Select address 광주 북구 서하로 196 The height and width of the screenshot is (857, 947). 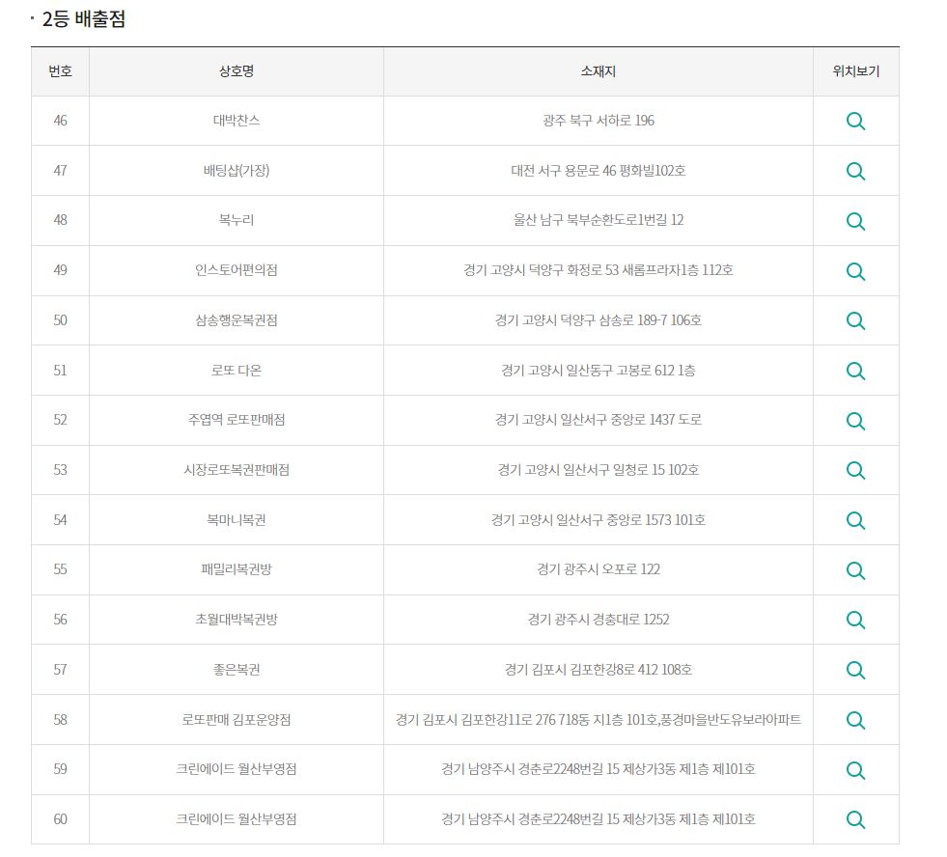tap(598, 121)
